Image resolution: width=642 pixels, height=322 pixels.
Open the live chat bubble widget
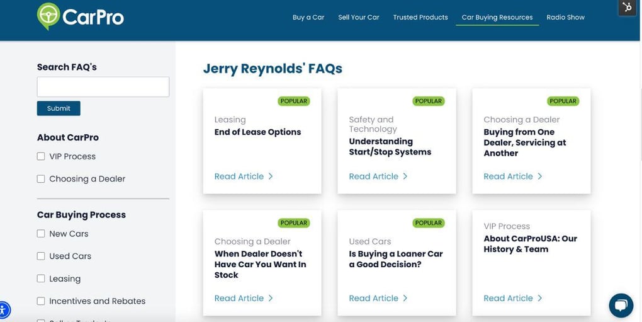(621, 306)
